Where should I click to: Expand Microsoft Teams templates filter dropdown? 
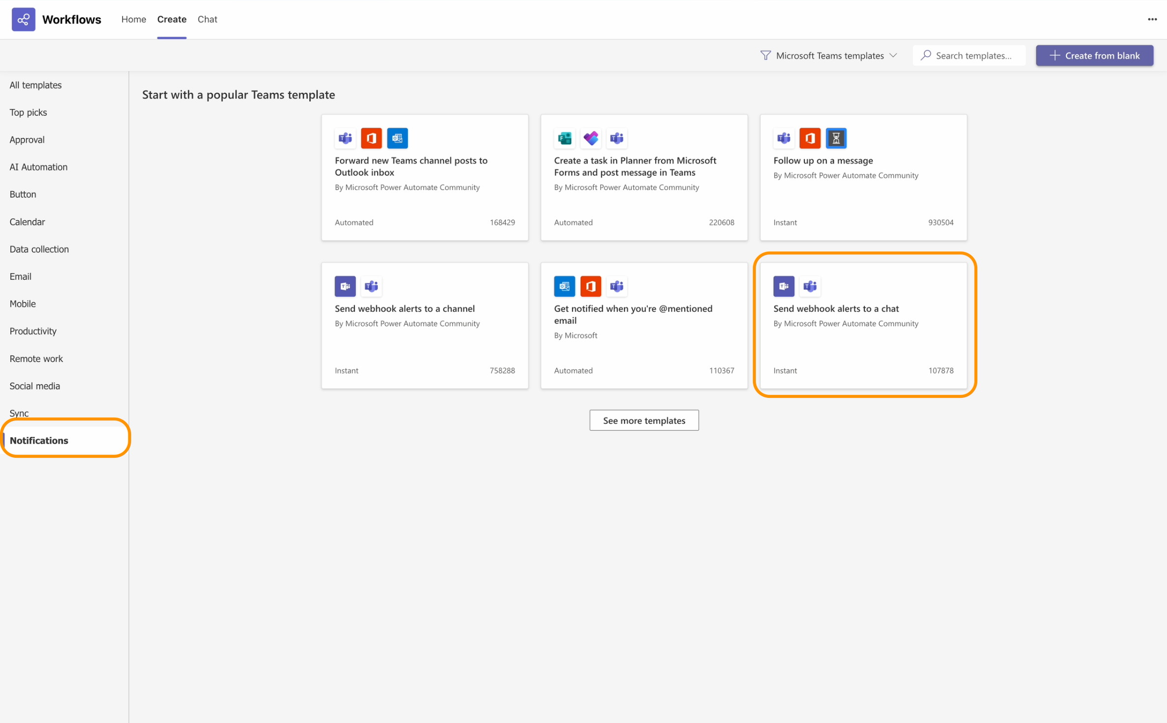click(830, 56)
